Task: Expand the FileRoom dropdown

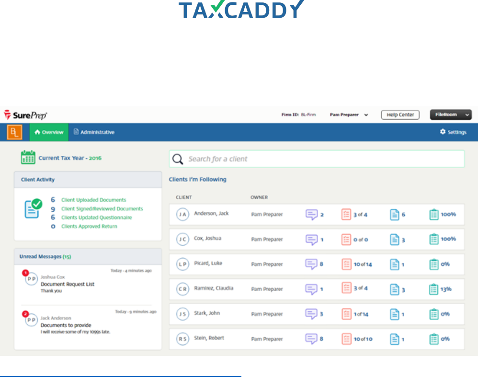Action: coord(451,114)
